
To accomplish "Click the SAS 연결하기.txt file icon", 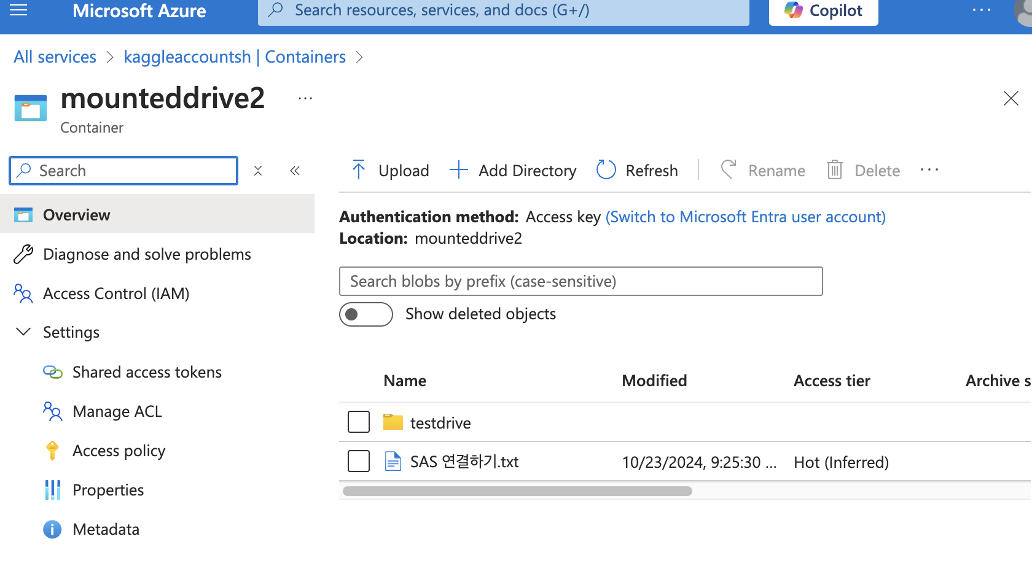I will point(393,461).
